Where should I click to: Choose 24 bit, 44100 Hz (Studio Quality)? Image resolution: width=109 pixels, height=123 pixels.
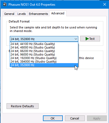44,44
